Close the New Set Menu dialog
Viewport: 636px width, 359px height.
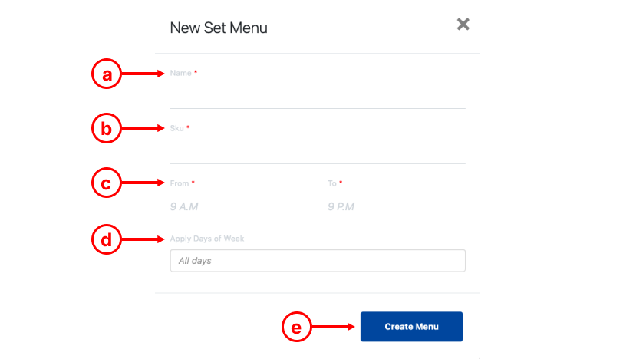pyautogui.click(x=463, y=25)
